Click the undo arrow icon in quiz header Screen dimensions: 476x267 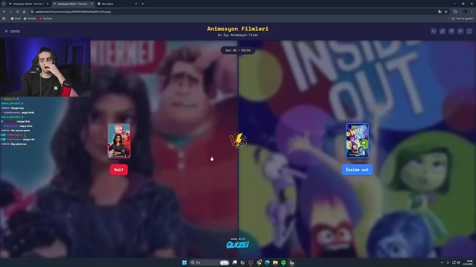coord(434,31)
